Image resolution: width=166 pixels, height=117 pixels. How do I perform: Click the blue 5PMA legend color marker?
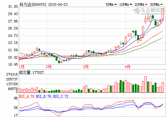pos(116,4)
